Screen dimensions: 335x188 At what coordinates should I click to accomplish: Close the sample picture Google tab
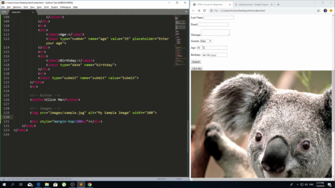click(272, 5)
